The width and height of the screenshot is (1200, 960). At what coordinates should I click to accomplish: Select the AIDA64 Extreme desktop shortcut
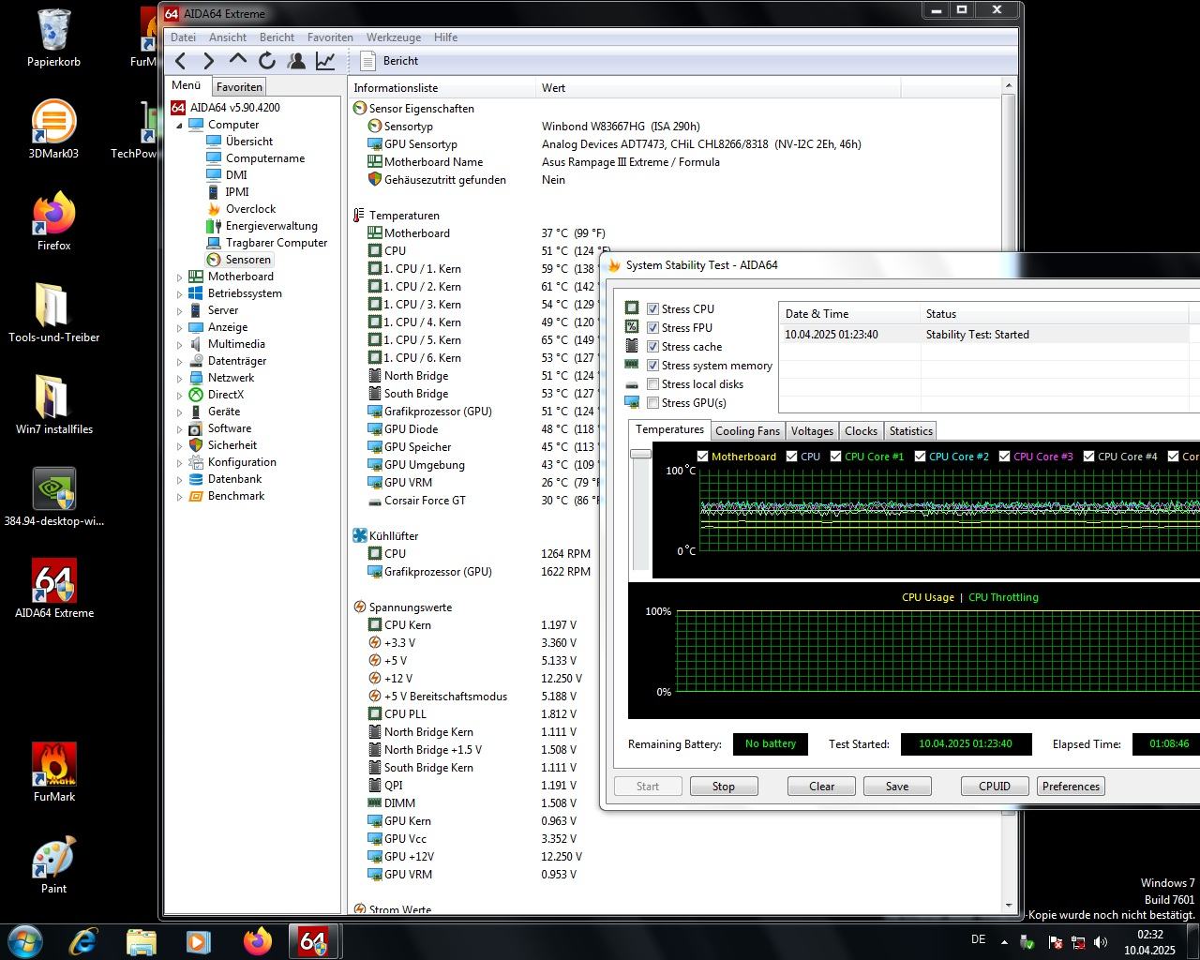[x=53, y=590]
